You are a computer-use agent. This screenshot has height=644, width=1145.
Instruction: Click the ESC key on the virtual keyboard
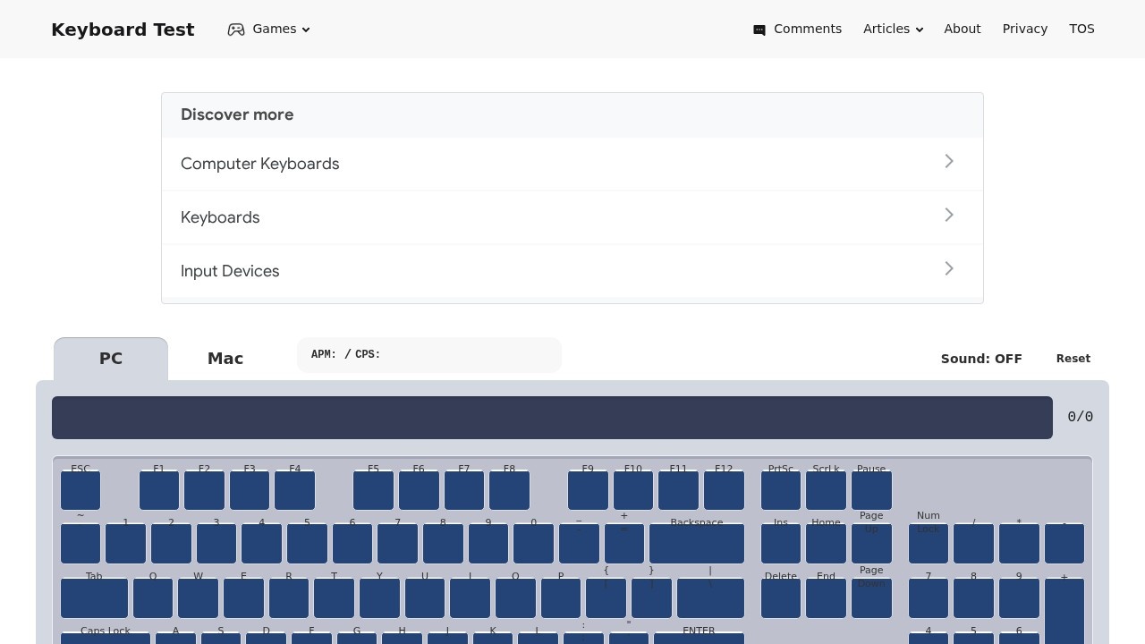click(81, 490)
